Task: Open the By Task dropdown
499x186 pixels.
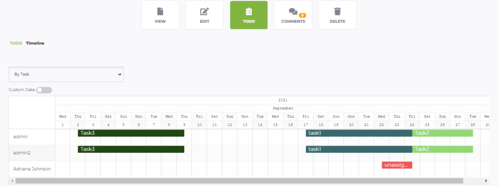Action: (x=66, y=74)
